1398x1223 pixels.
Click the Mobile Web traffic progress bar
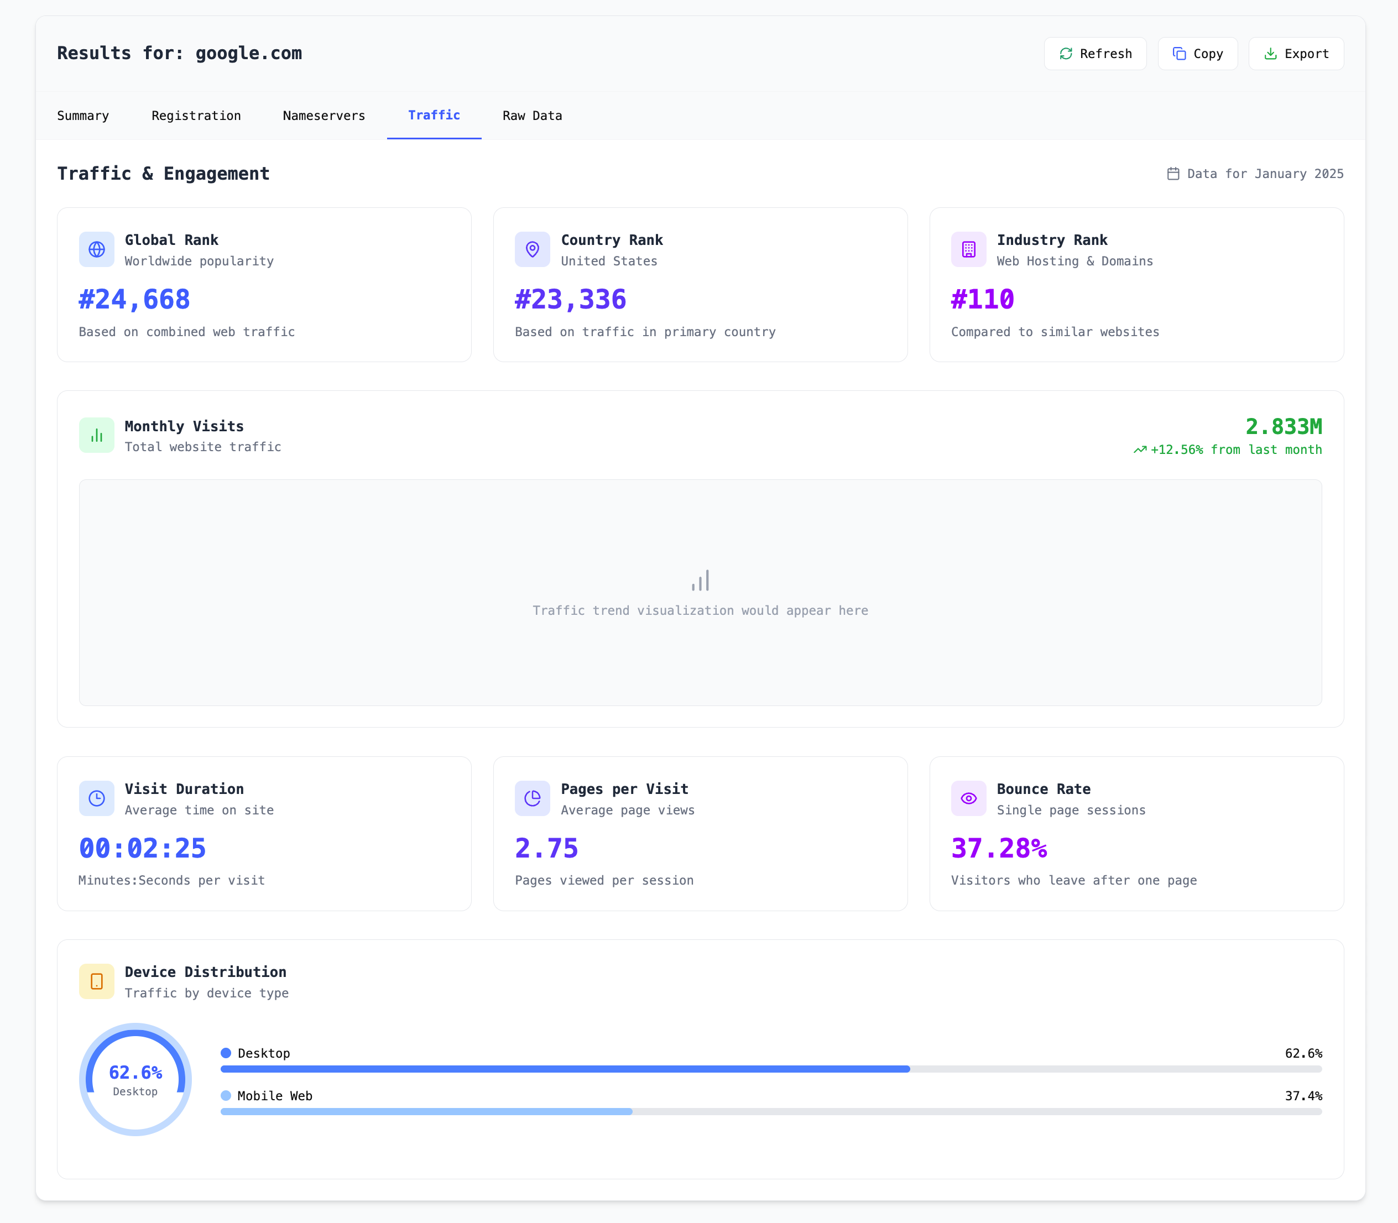(771, 1112)
